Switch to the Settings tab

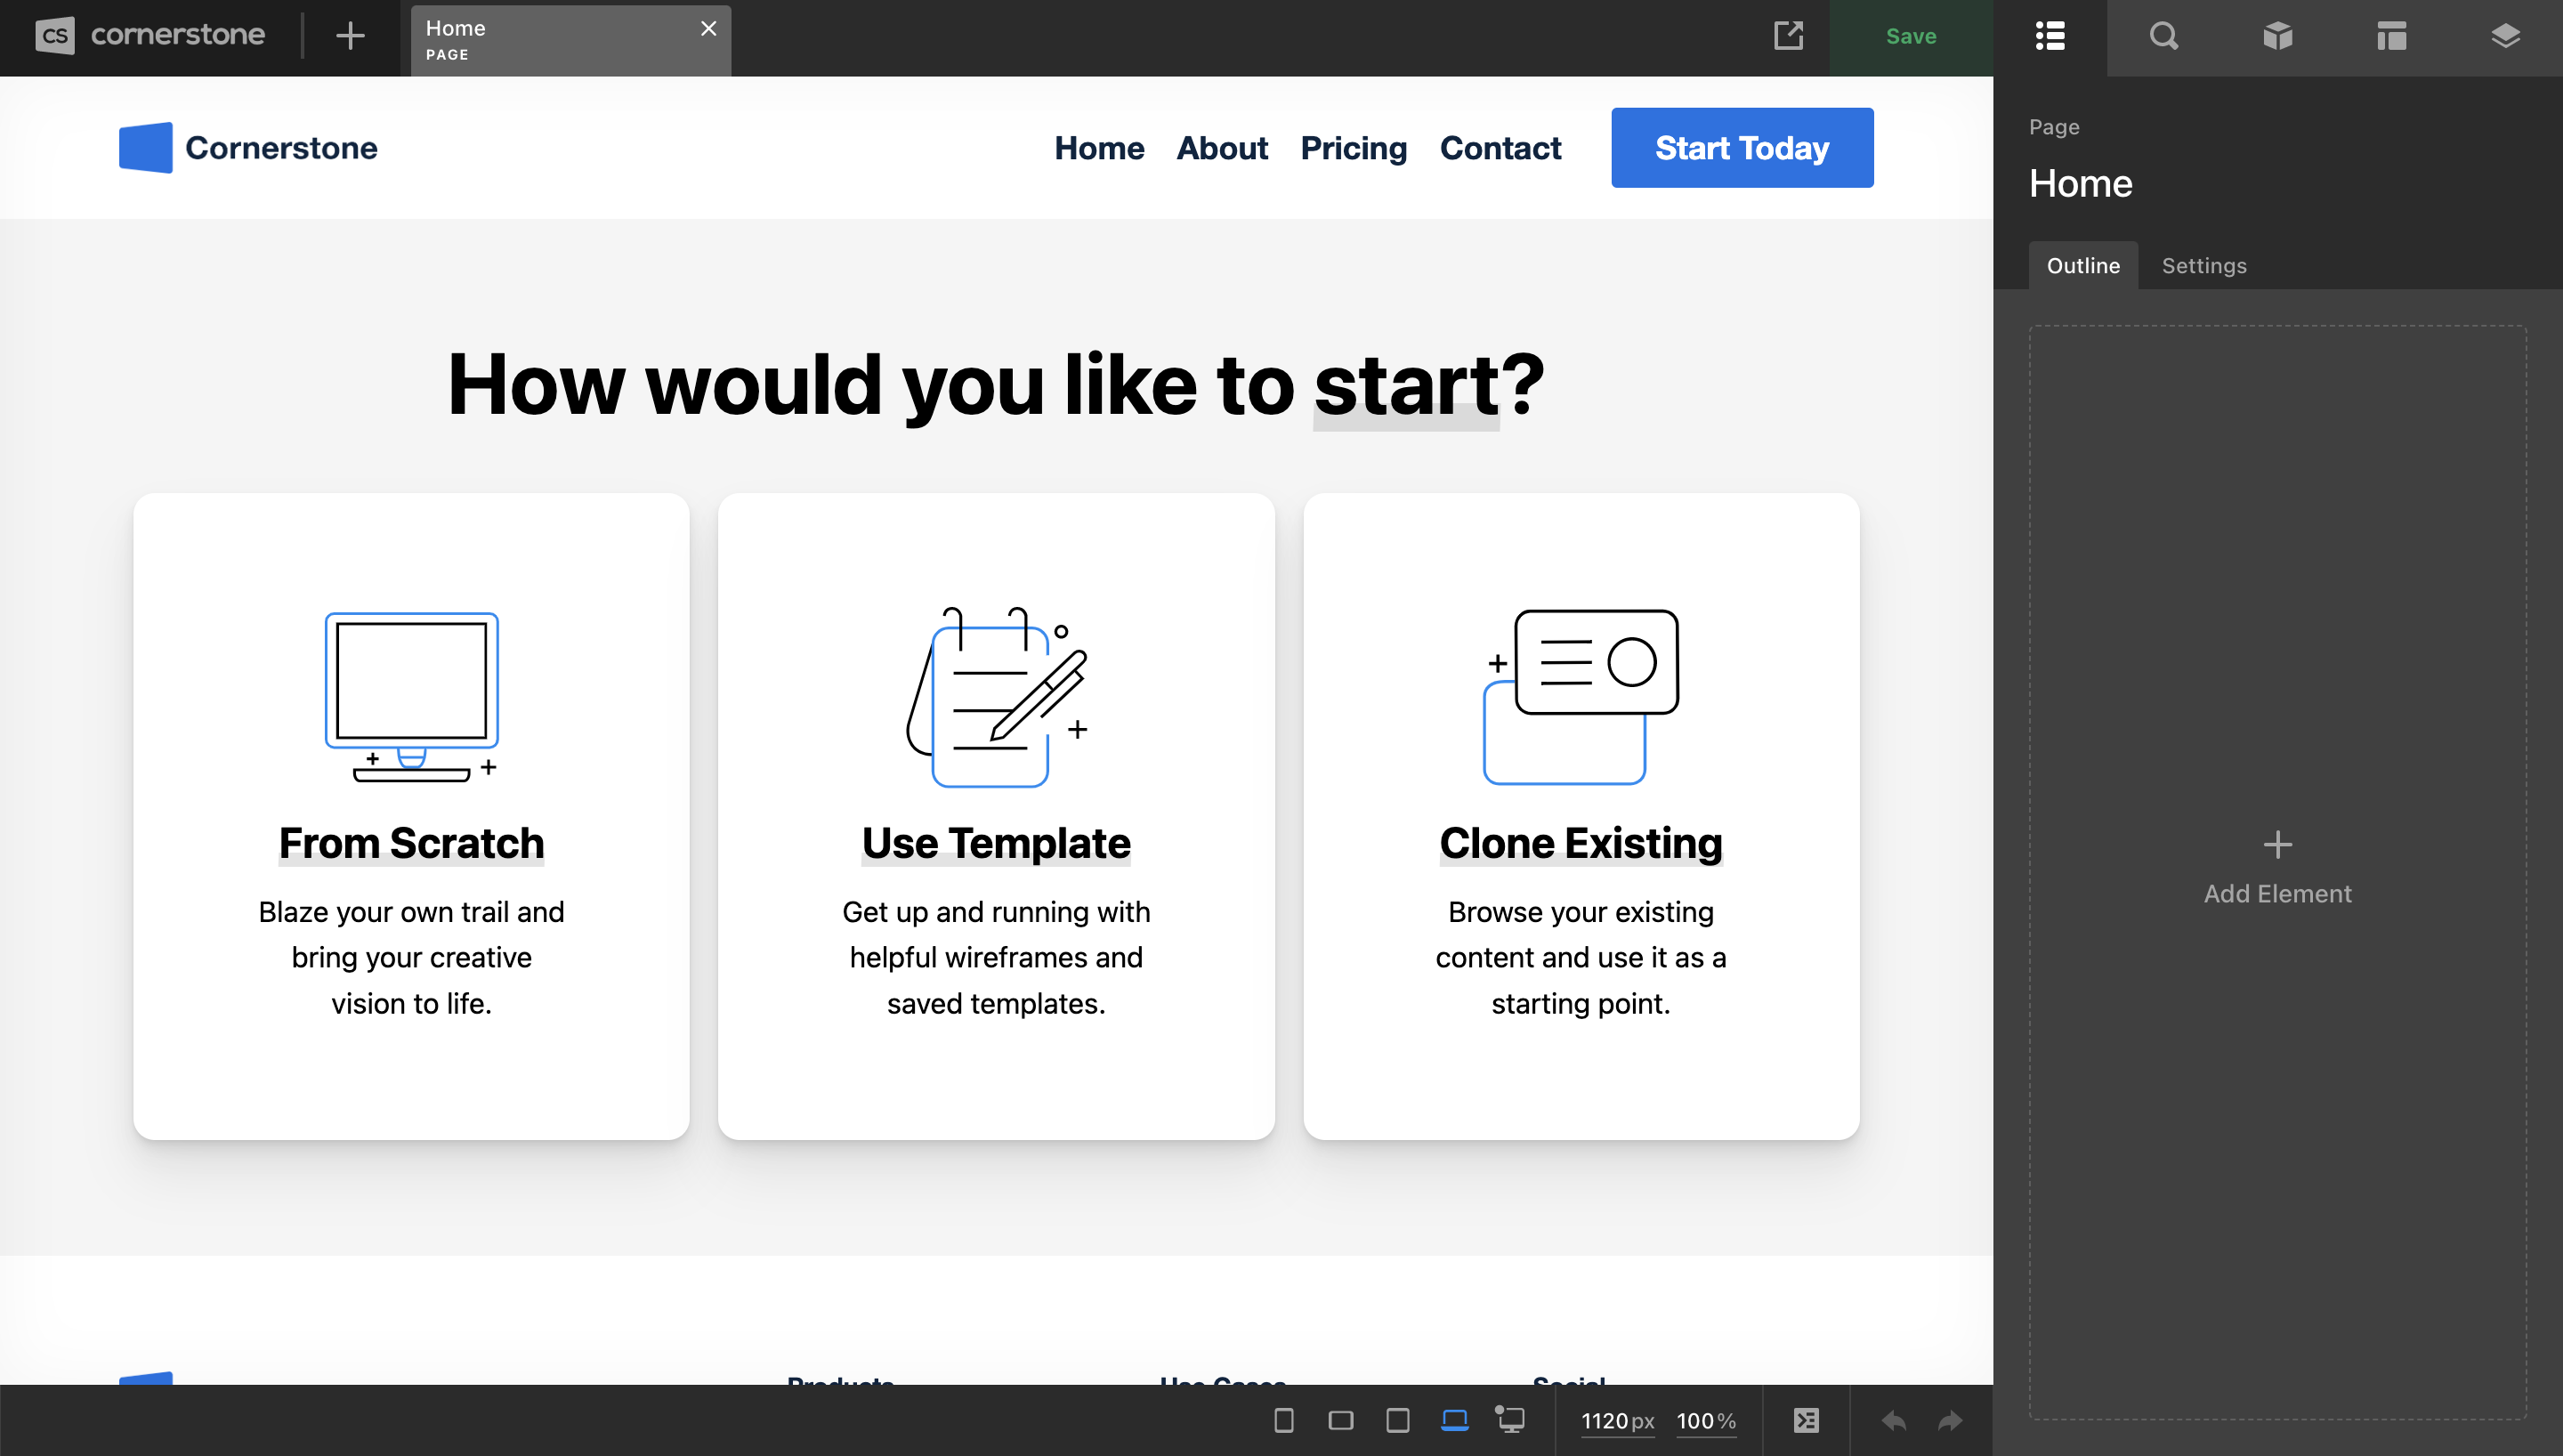pyautogui.click(x=2203, y=266)
